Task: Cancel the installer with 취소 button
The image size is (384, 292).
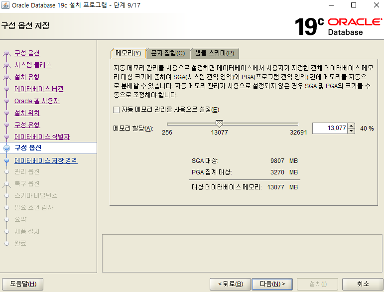Action: click(x=363, y=284)
